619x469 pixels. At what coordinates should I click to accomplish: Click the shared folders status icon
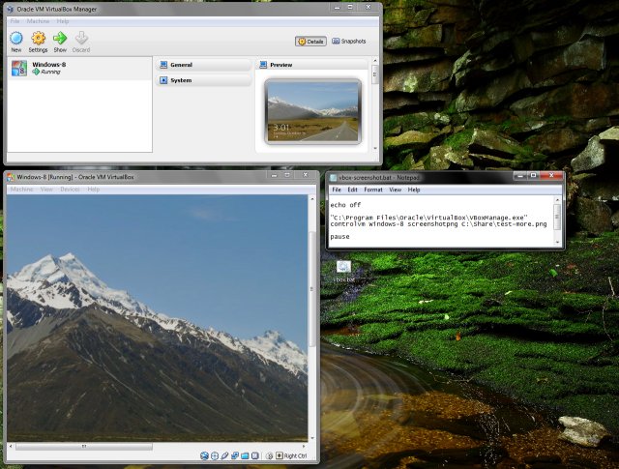(245, 456)
